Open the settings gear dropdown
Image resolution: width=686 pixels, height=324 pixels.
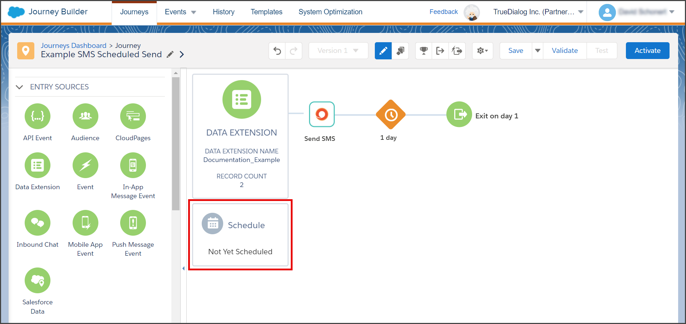(482, 51)
